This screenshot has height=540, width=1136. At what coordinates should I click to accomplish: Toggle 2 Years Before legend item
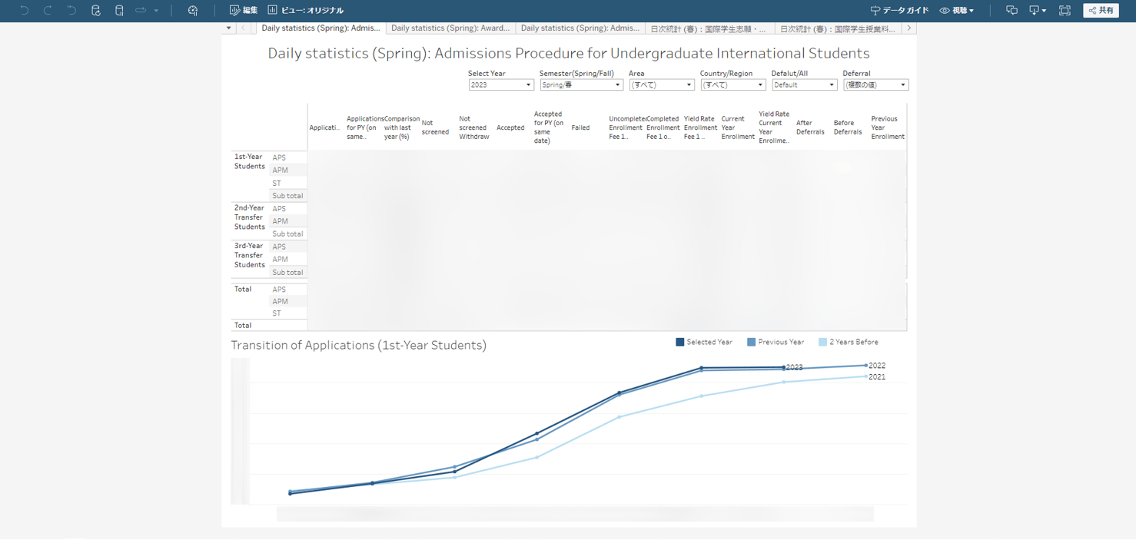coord(849,342)
